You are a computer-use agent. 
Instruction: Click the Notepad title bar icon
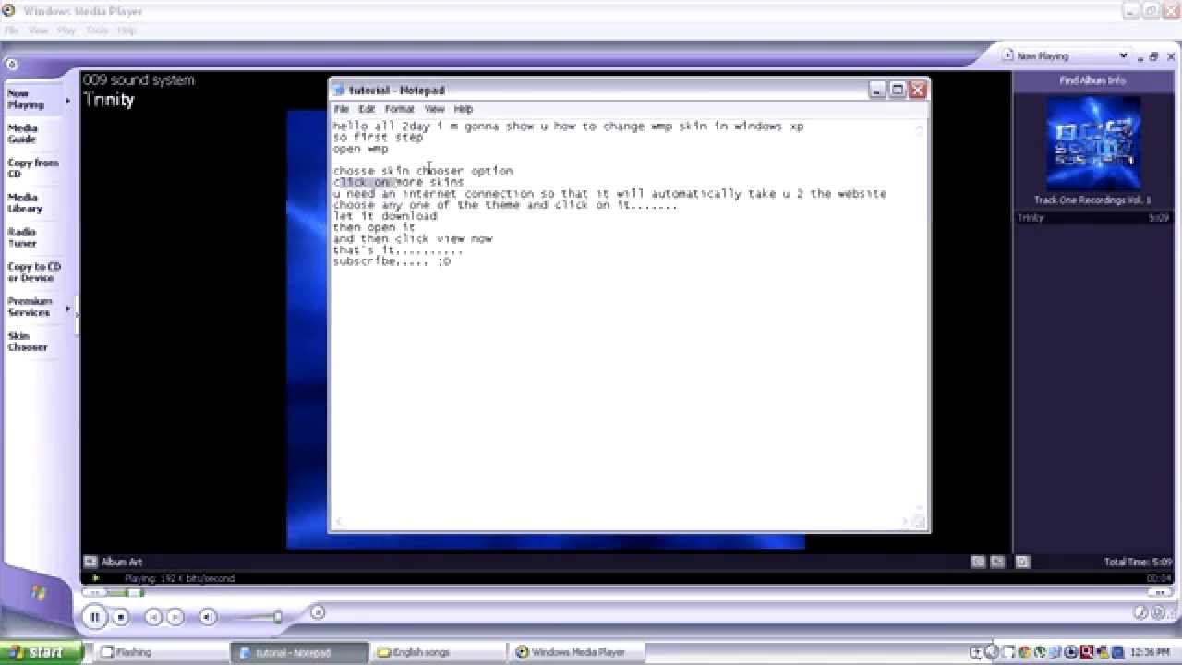click(340, 91)
